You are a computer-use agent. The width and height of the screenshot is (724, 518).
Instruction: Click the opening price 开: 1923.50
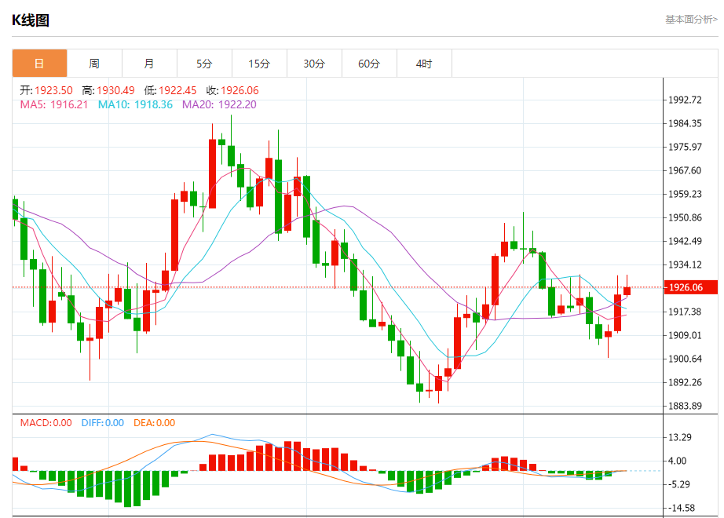point(46,90)
